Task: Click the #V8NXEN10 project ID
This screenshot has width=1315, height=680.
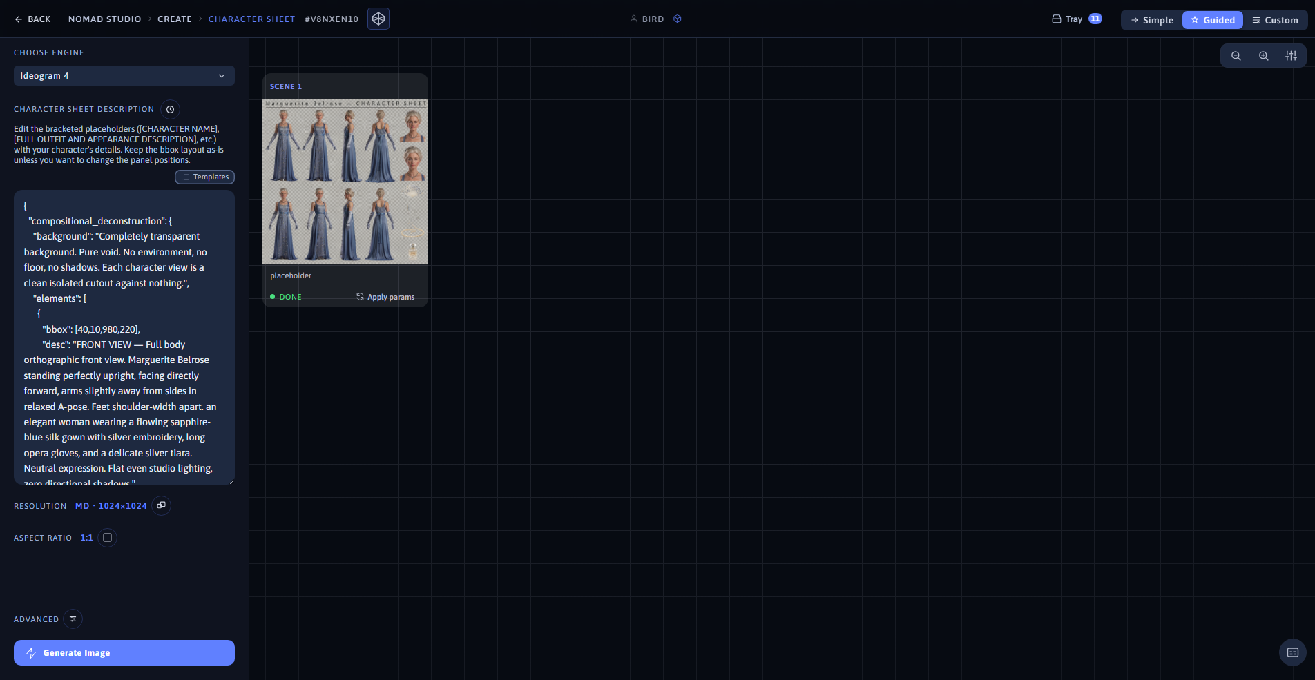Action: point(332,19)
